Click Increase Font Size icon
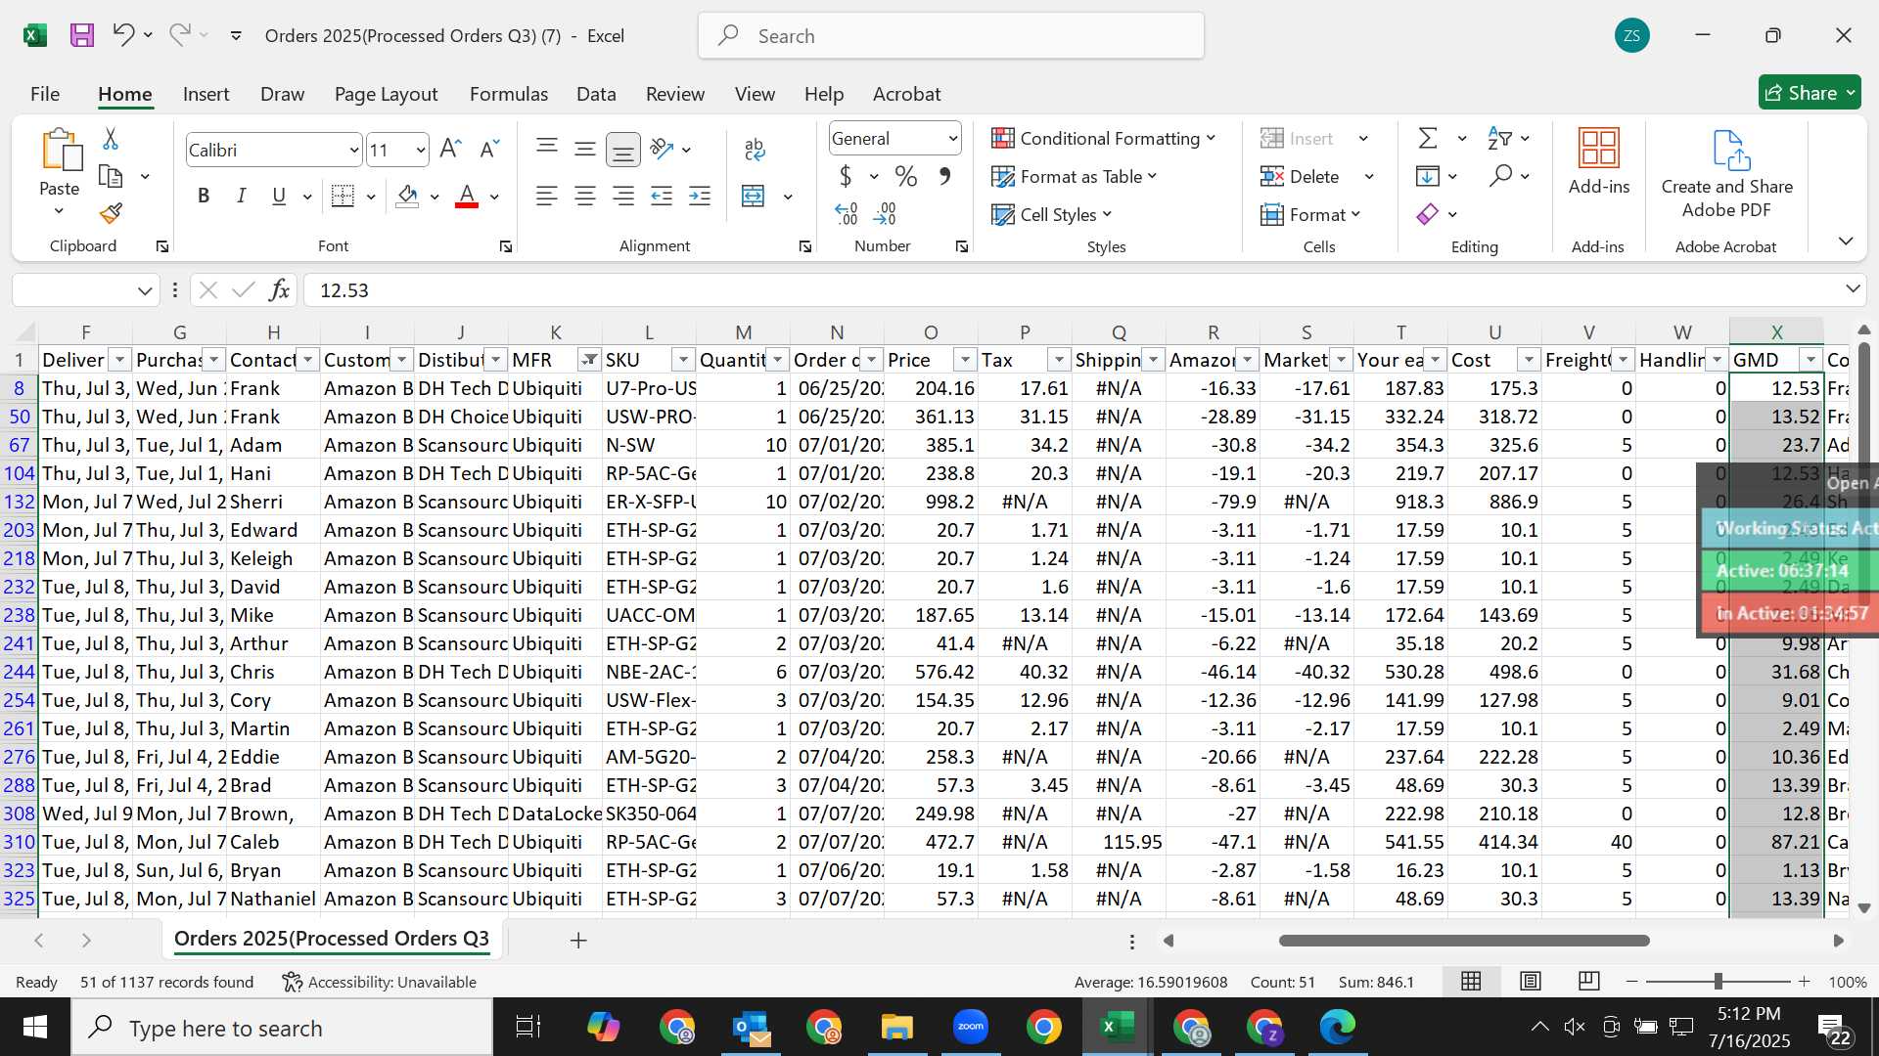The image size is (1879, 1056). [x=450, y=149]
